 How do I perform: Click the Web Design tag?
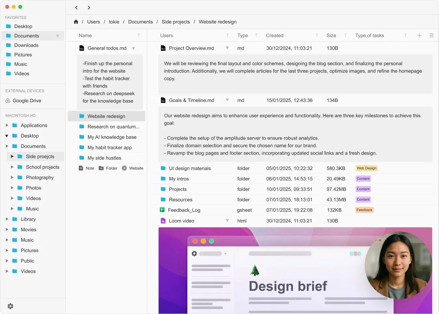366,168
